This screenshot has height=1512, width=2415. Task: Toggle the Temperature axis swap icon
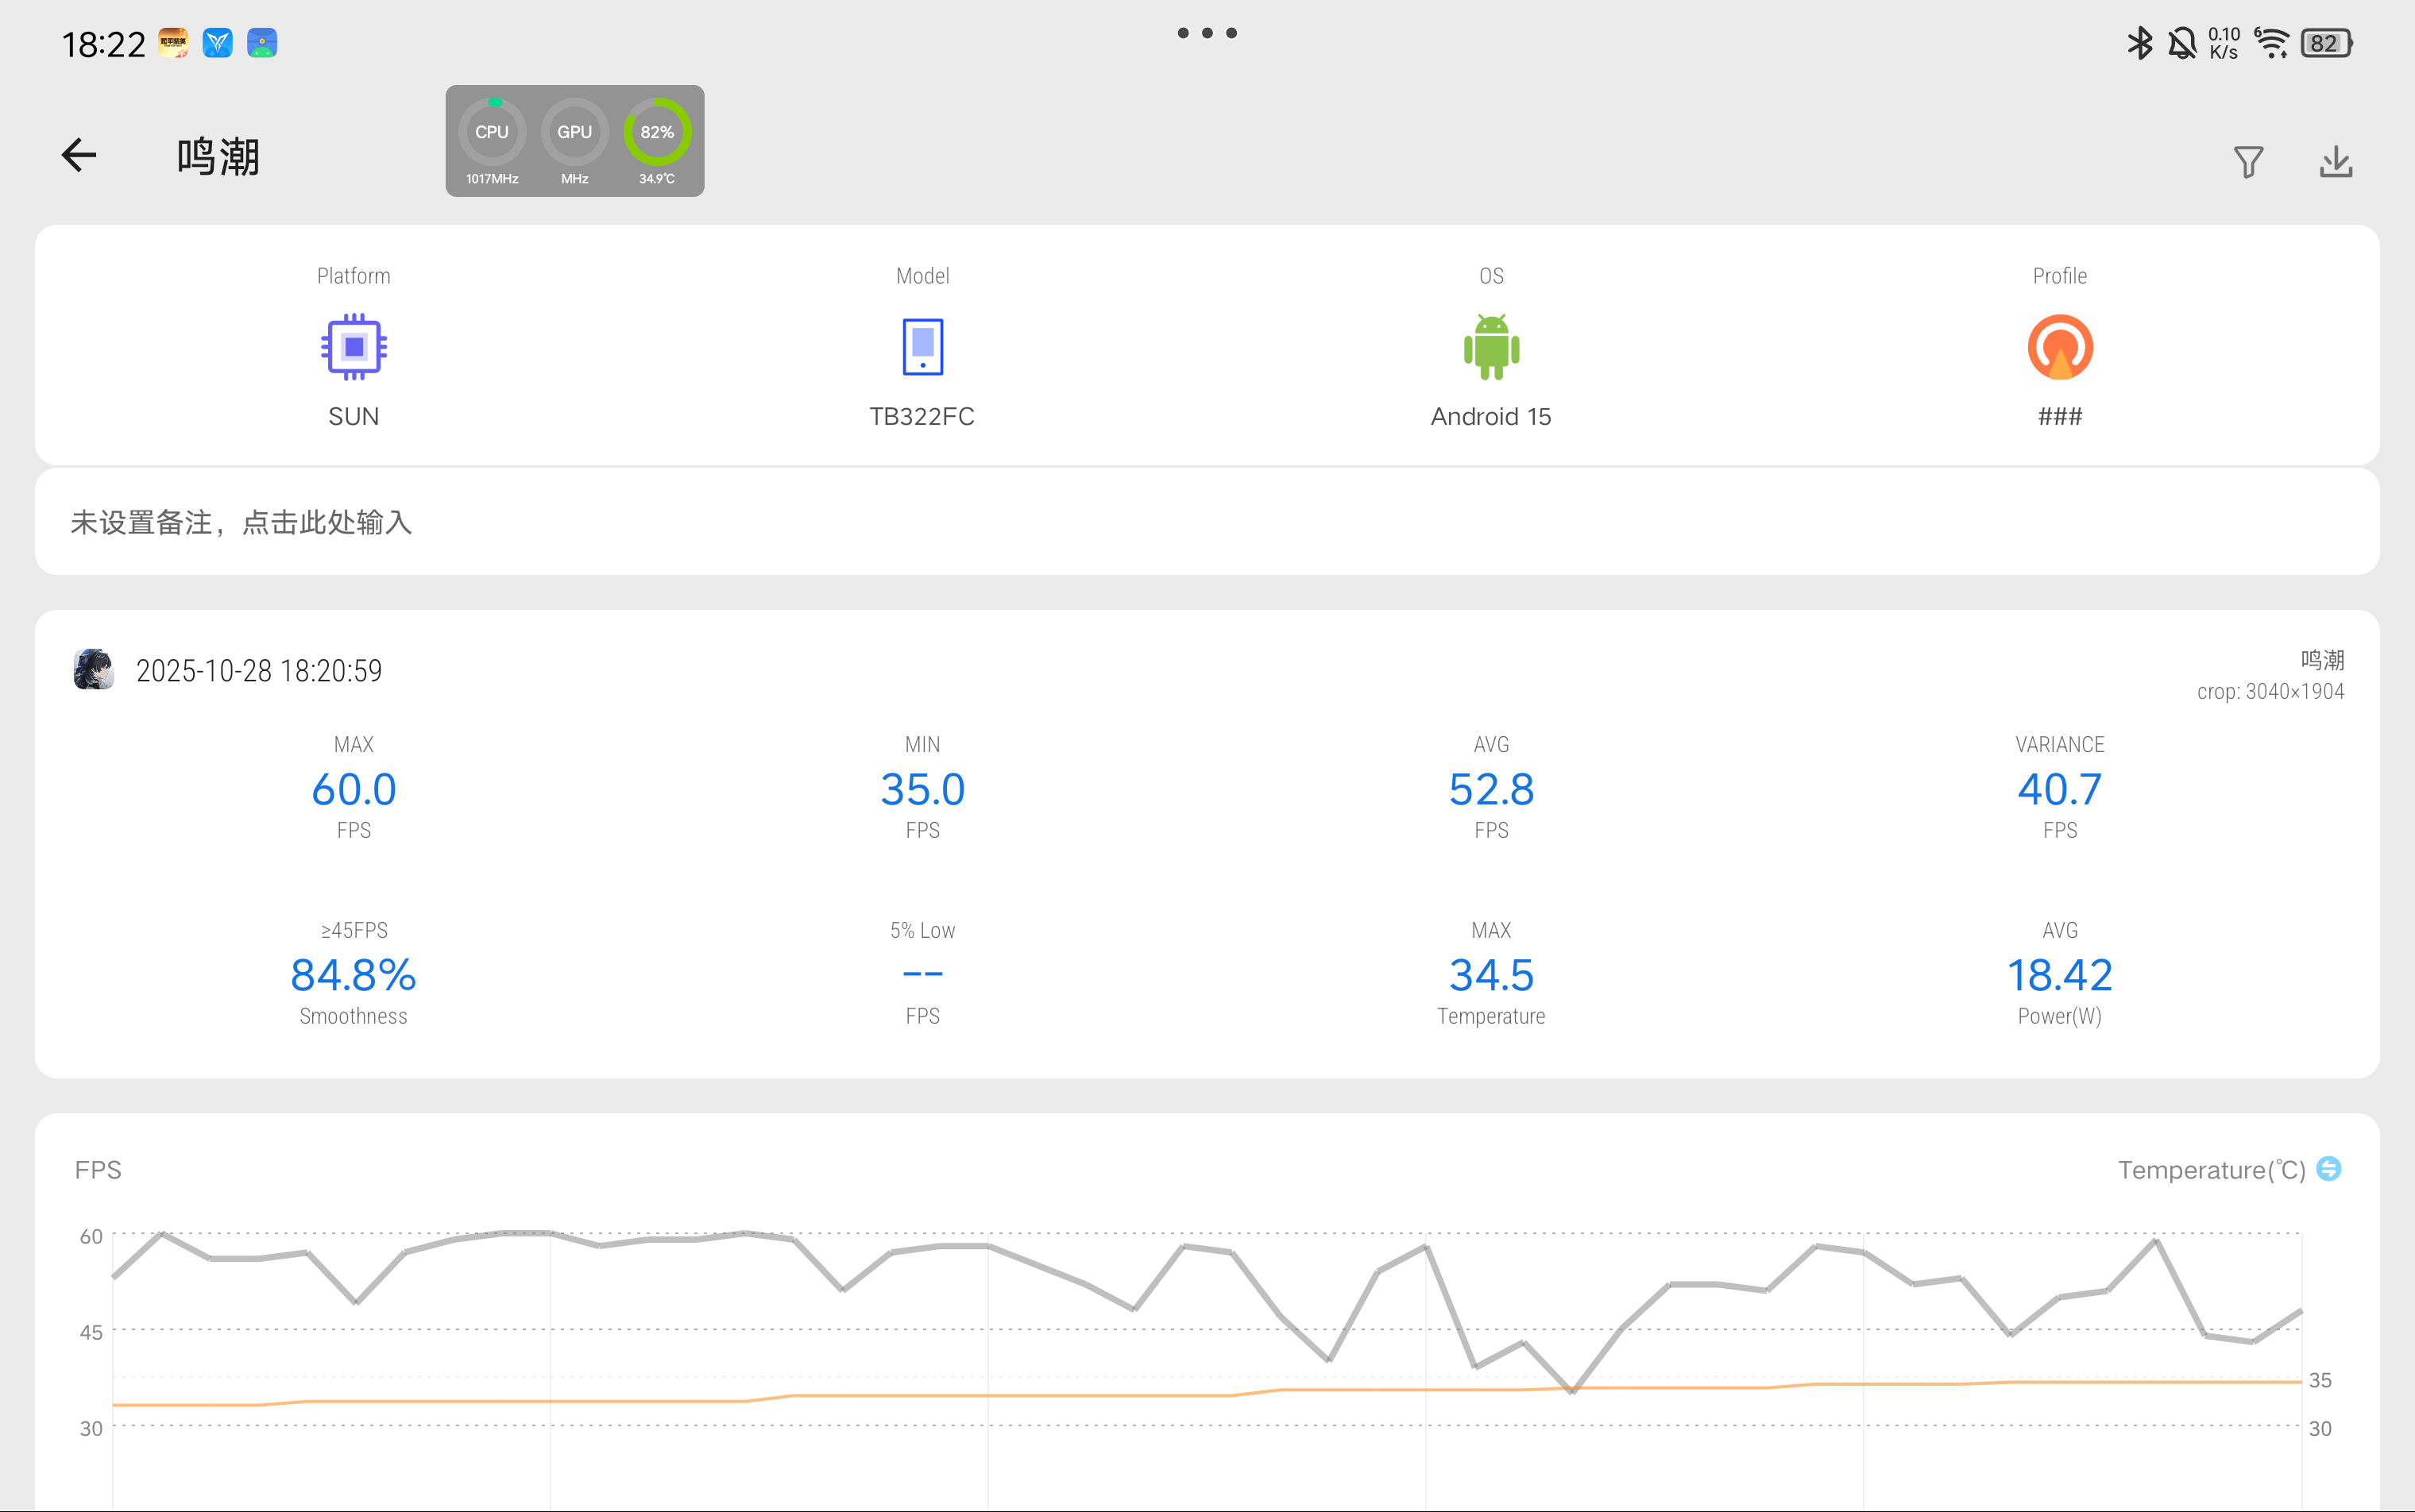click(2329, 1169)
